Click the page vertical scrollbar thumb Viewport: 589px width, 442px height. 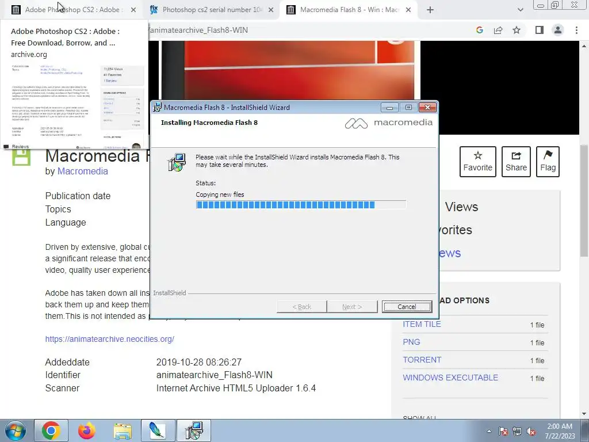pyautogui.click(x=584, y=200)
